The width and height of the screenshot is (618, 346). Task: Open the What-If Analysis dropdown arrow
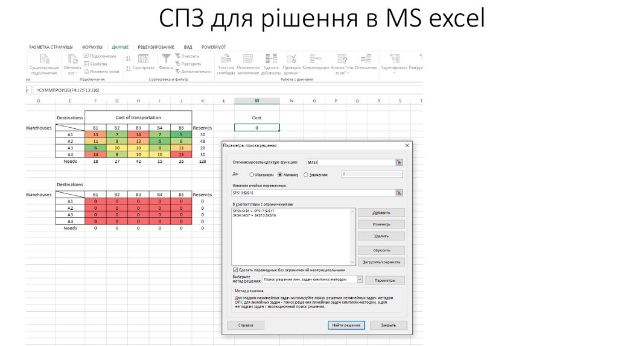[x=348, y=73]
